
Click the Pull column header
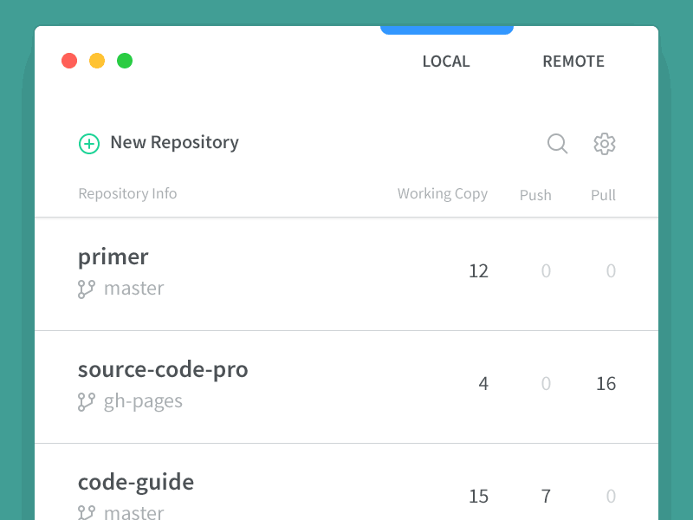603,195
